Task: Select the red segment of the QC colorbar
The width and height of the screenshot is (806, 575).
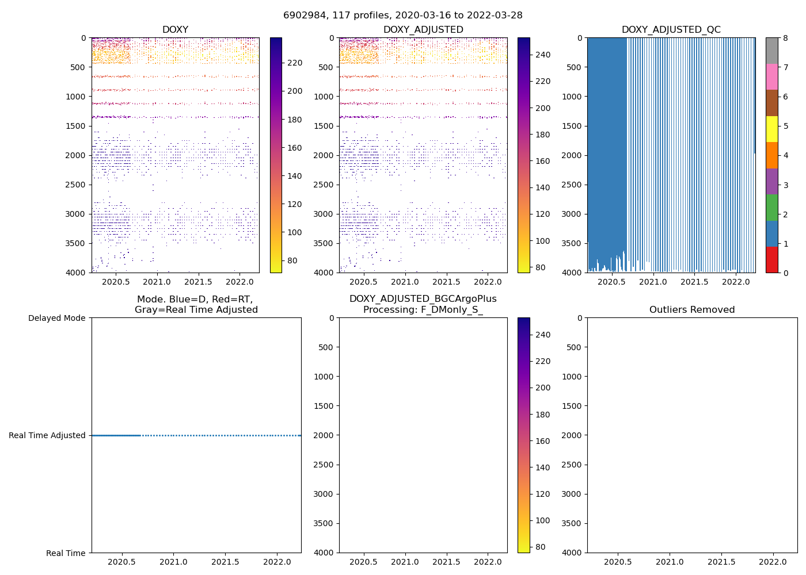Action: coord(771,260)
